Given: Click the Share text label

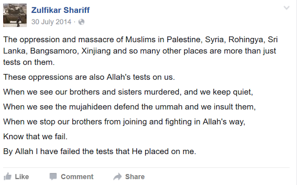Looking at the screenshot, I should [x=135, y=177].
